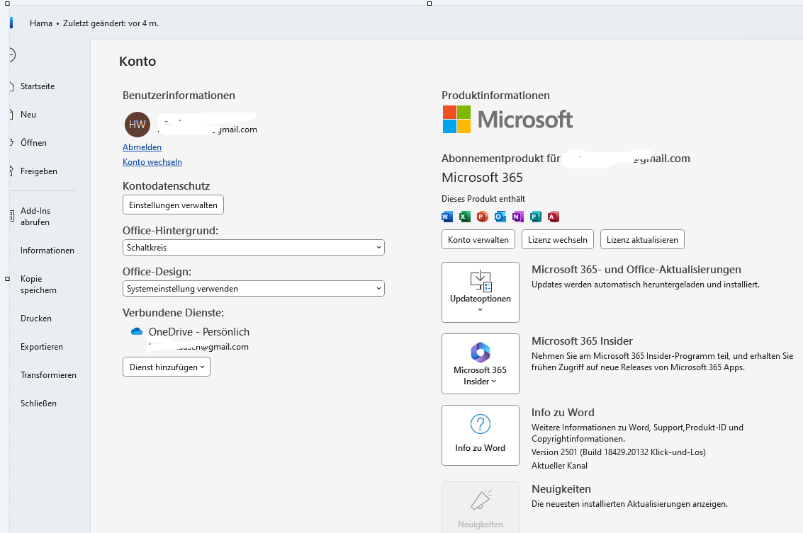Image resolution: width=803 pixels, height=533 pixels.
Task: Click the Konto page heading
Action: coord(137,62)
